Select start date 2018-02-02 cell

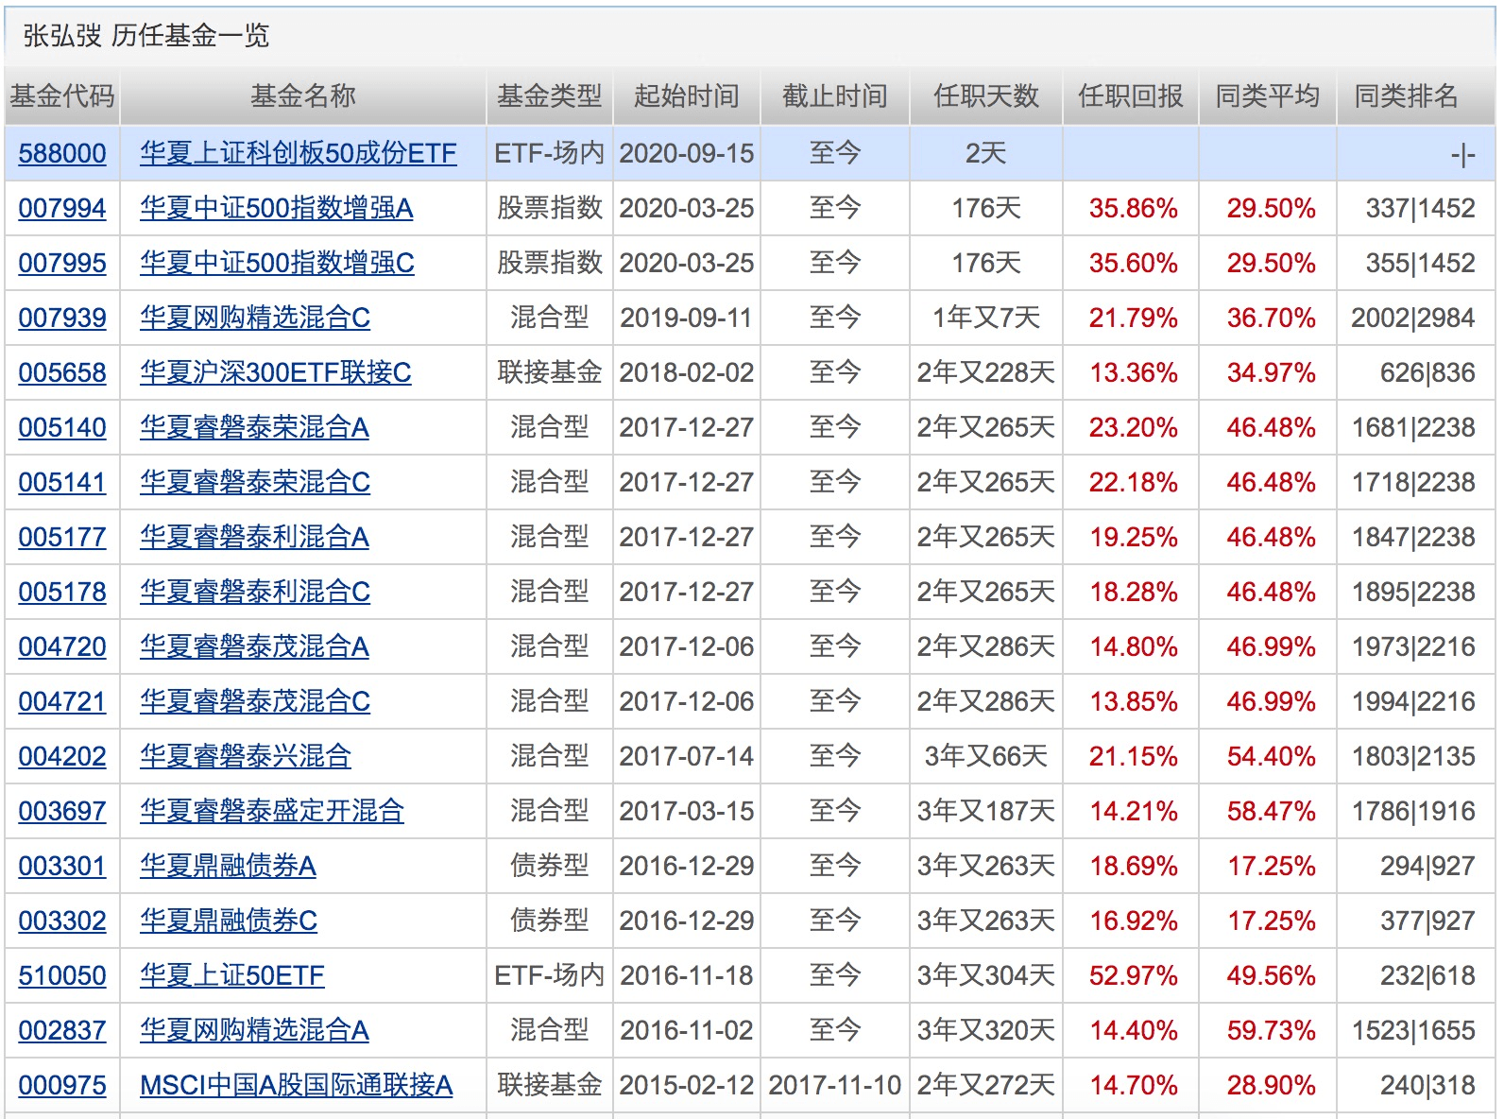click(687, 372)
